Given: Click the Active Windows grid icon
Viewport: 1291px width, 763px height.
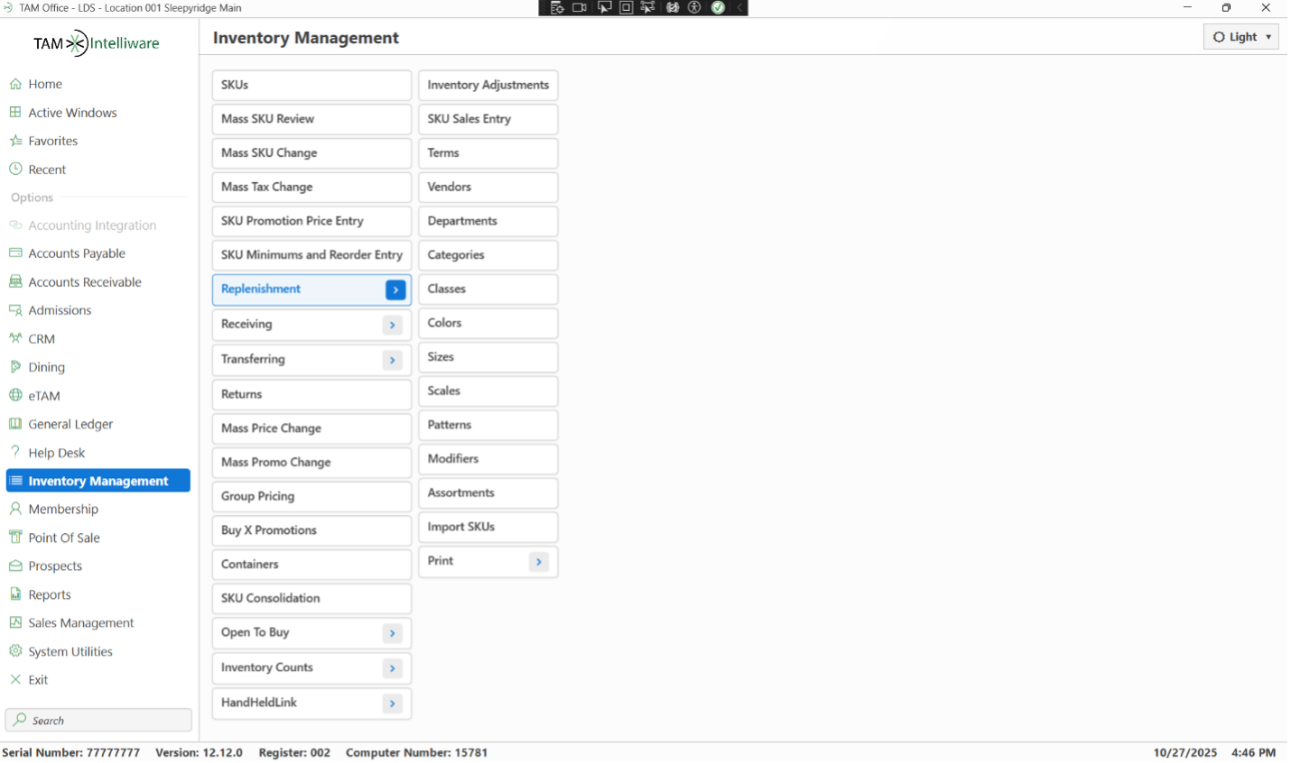Looking at the screenshot, I should (15, 113).
